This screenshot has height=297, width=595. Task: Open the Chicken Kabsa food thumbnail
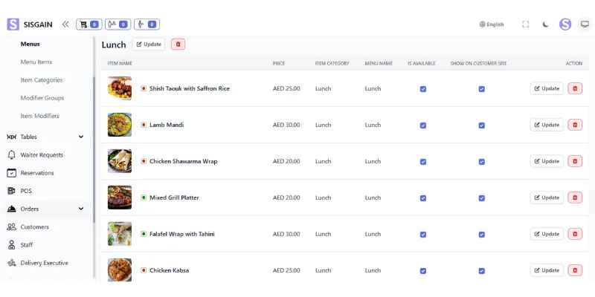120,270
